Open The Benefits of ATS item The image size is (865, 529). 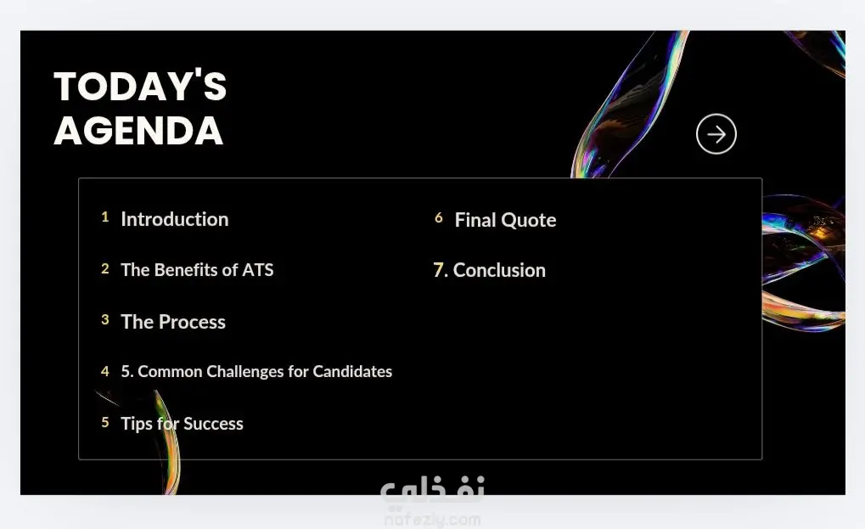(x=197, y=270)
